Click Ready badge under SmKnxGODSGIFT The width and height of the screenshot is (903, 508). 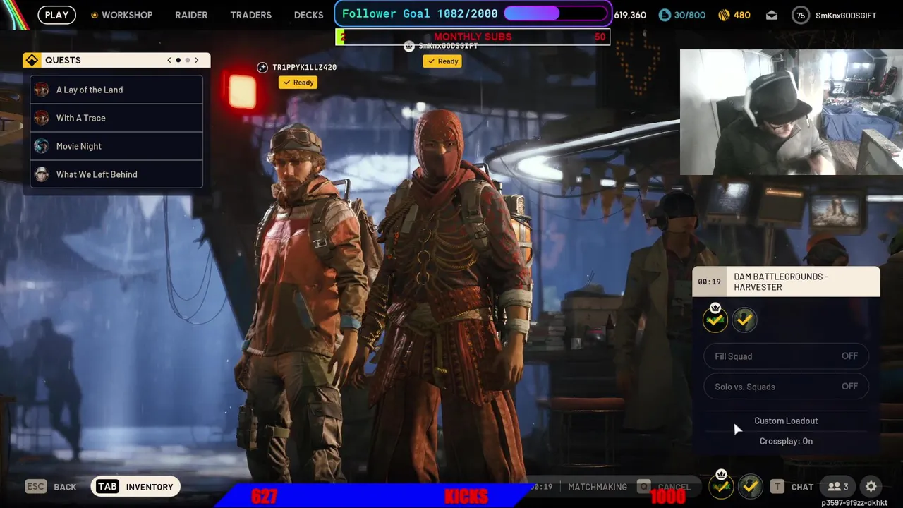click(x=442, y=61)
